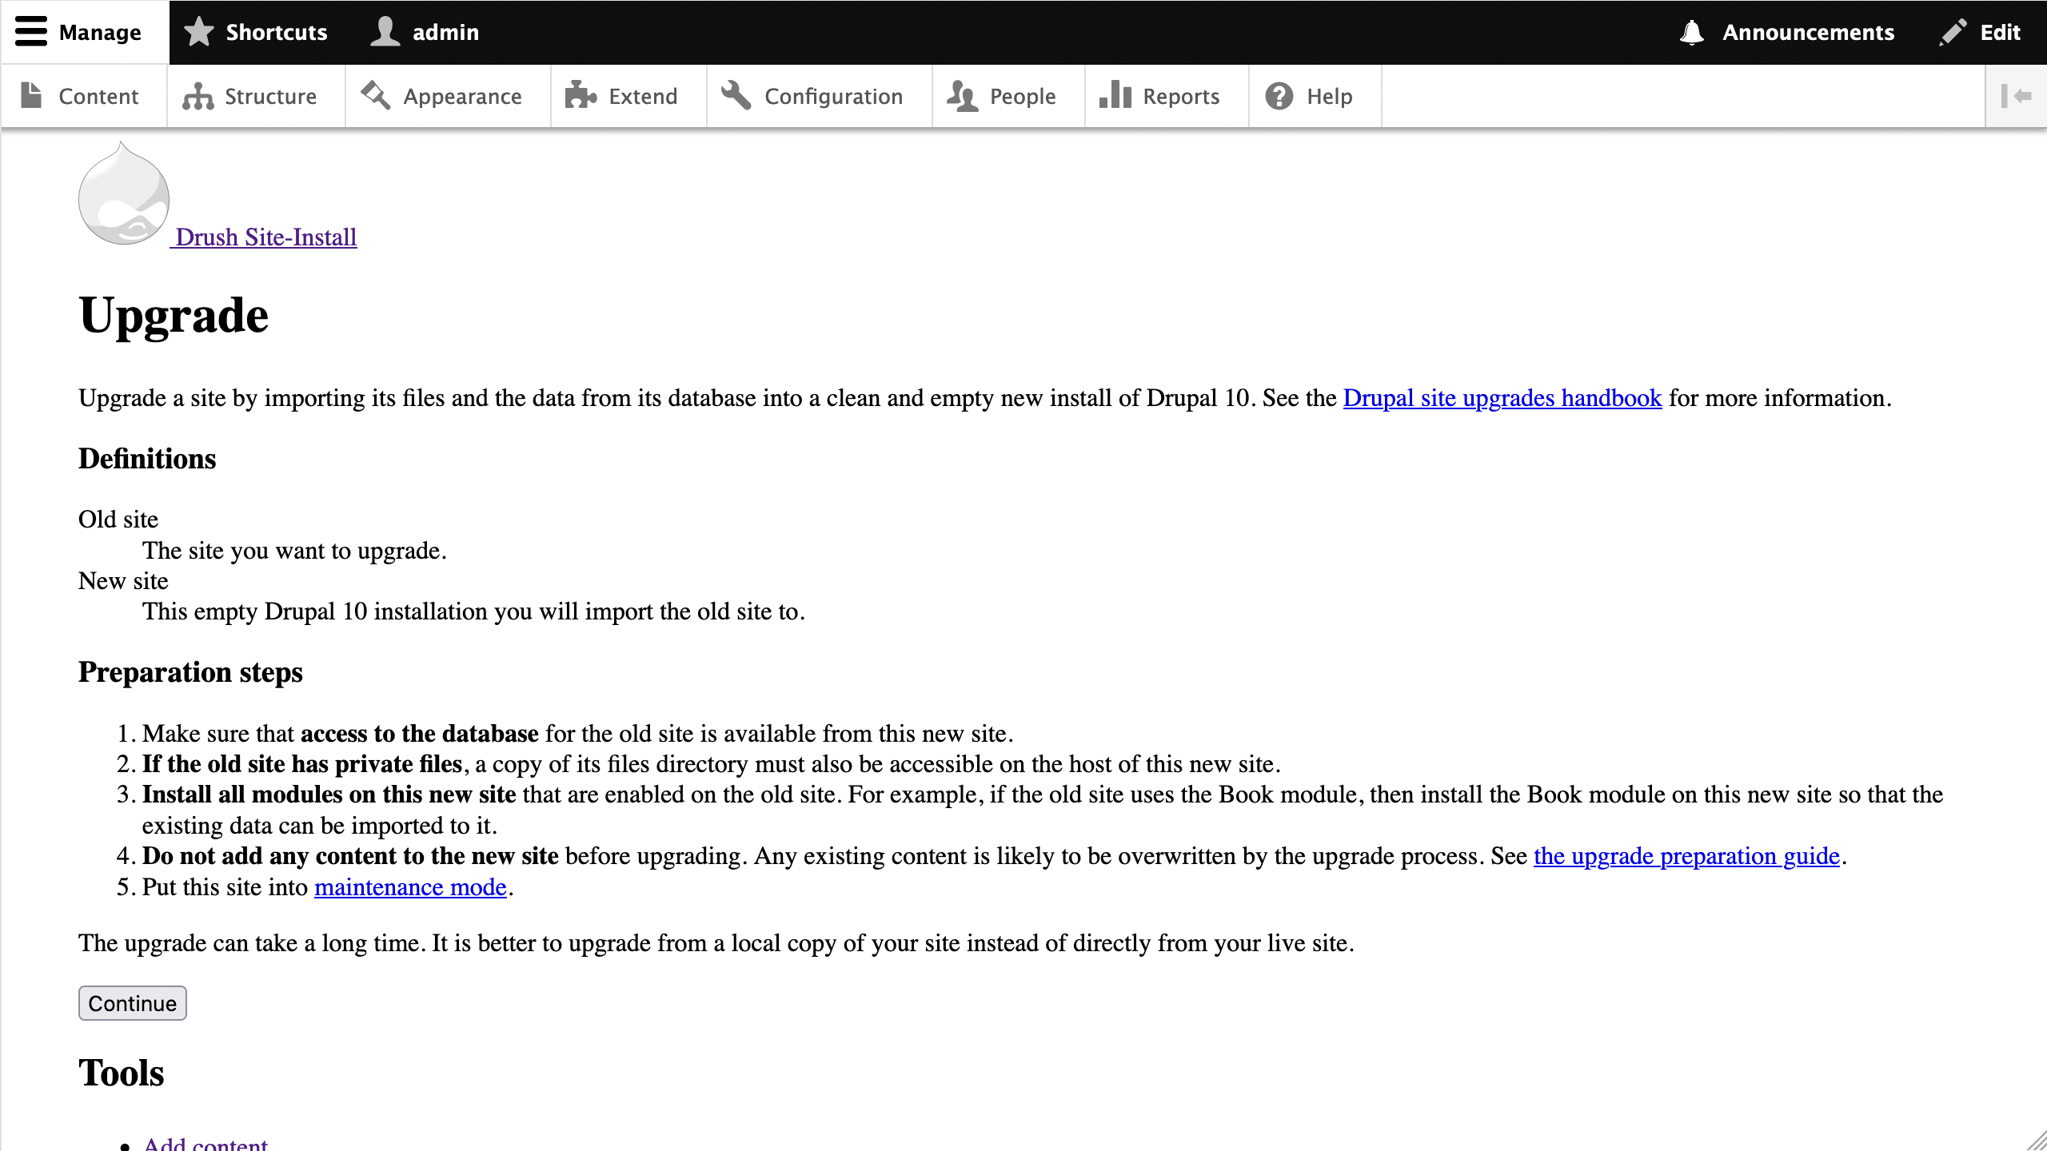This screenshot has width=2047, height=1151.
Task: Open Drupal site upgrades handbook link
Action: pyautogui.click(x=1502, y=398)
